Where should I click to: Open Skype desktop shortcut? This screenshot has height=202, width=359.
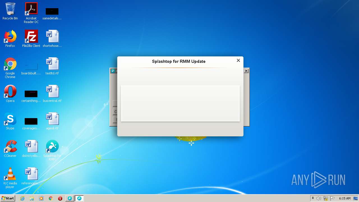tap(10, 121)
